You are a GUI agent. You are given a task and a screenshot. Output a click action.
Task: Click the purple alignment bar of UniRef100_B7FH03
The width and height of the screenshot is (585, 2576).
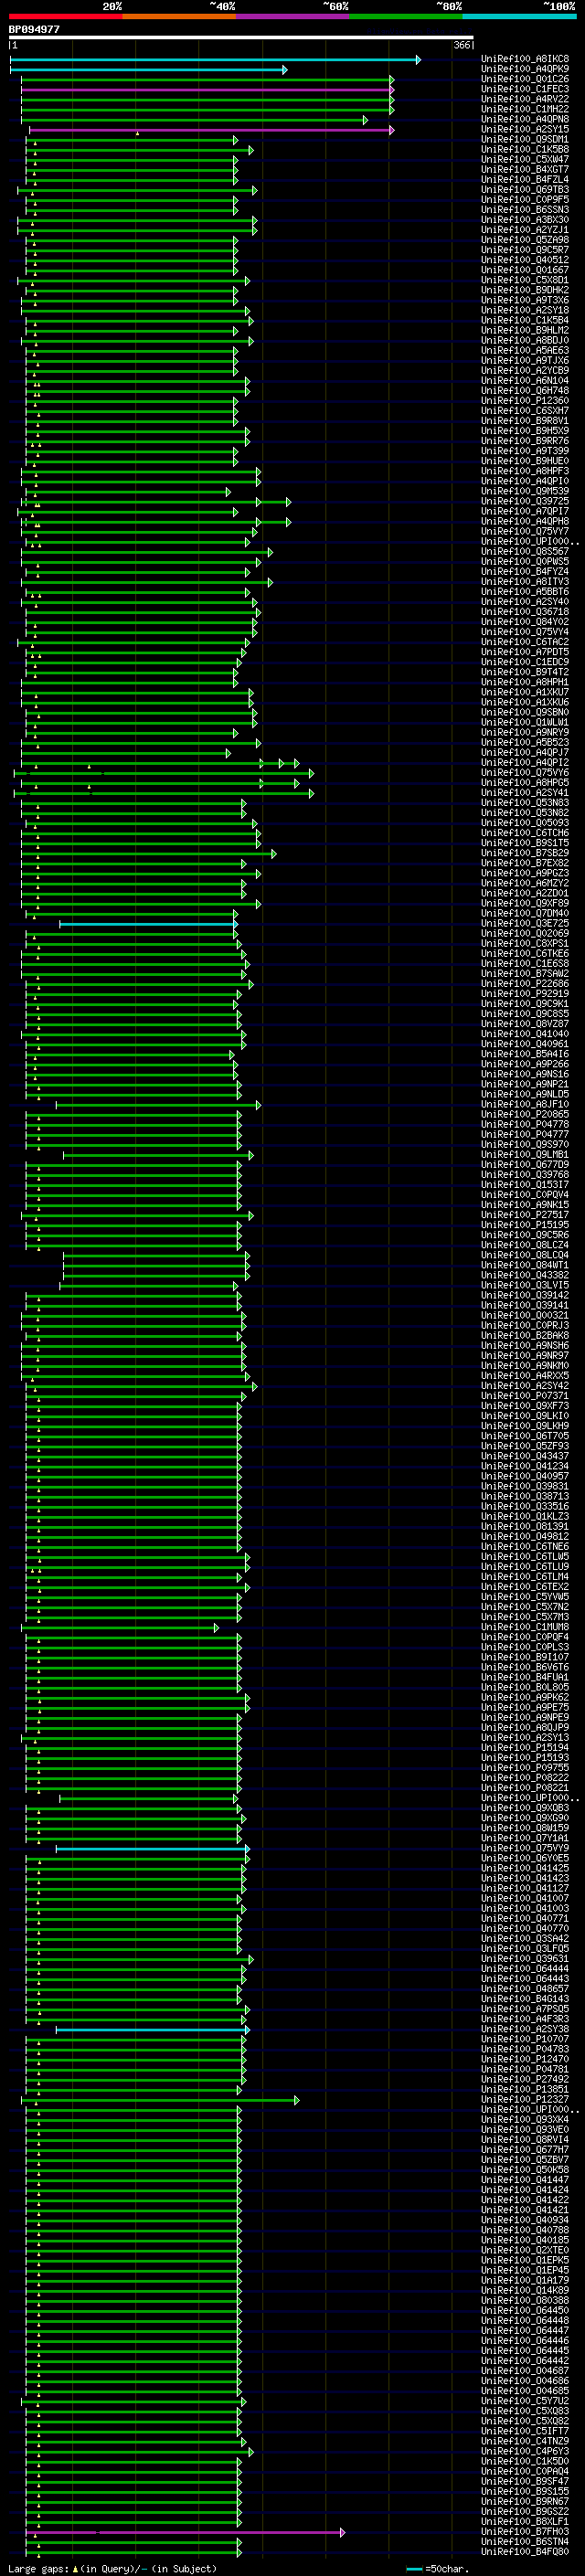coord(185,2532)
